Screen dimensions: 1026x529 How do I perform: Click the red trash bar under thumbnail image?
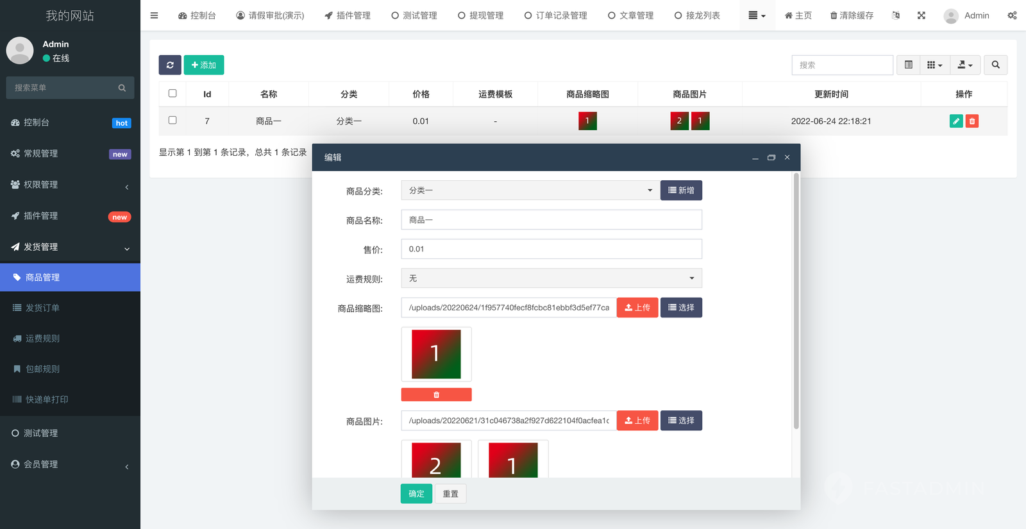click(x=436, y=395)
